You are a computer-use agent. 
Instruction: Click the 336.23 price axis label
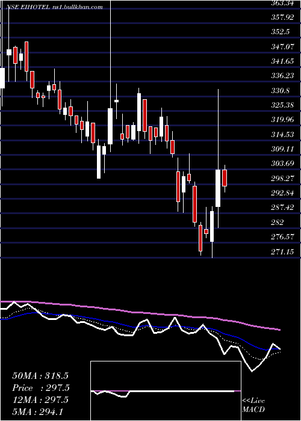pos(282,76)
